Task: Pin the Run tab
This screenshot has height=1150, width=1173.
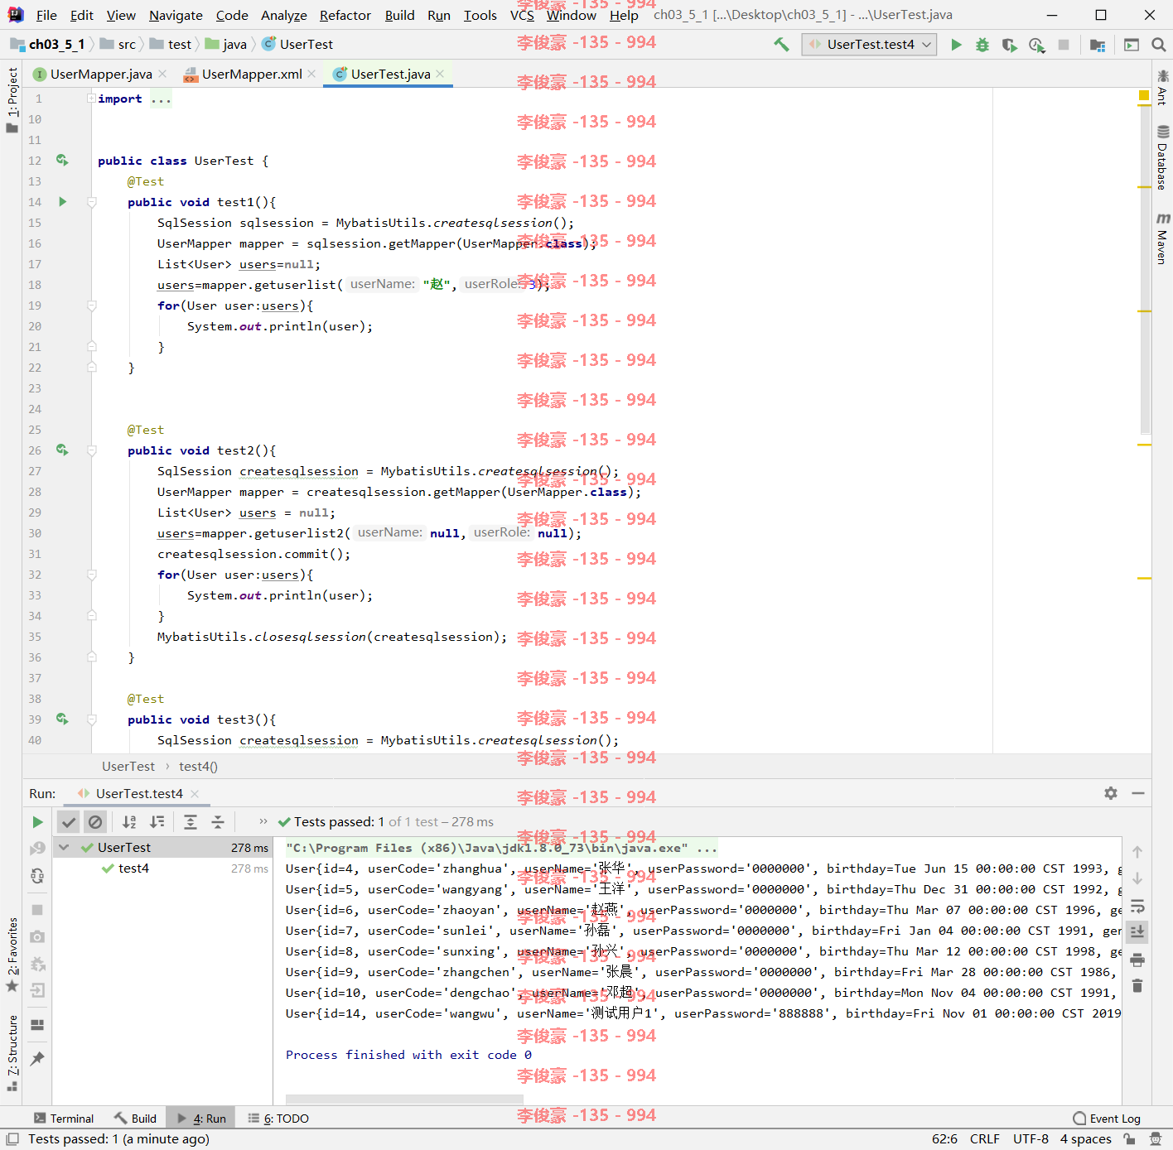Action: [x=37, y=1059]
